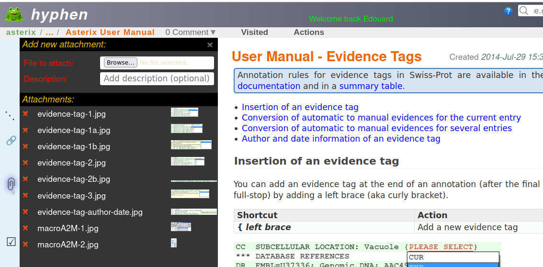Screen dimensions: 543x267
Task: Click the Browse... file button
Action: (121, 63)
